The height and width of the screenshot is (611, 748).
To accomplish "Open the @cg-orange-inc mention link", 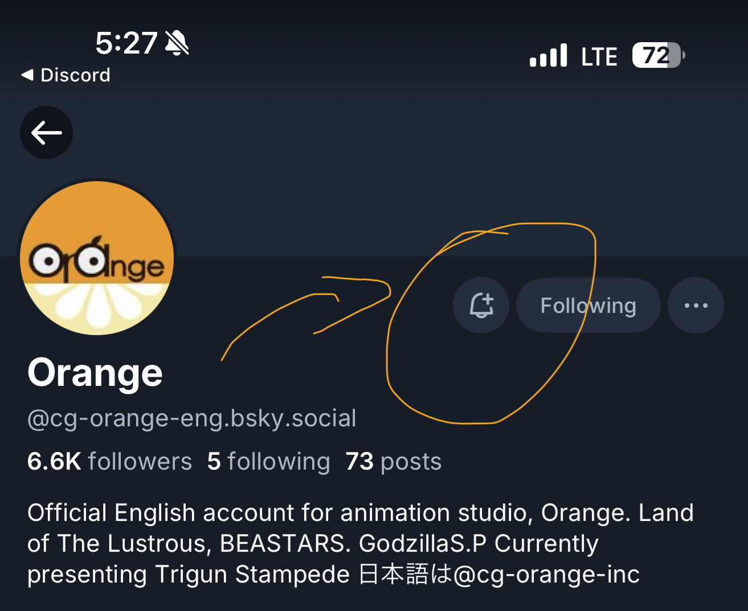I will coord(546,575).
